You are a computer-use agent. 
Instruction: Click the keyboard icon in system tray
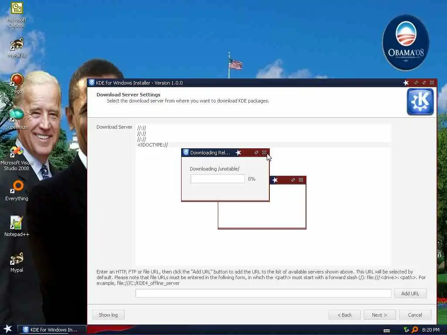click(387, 331)
